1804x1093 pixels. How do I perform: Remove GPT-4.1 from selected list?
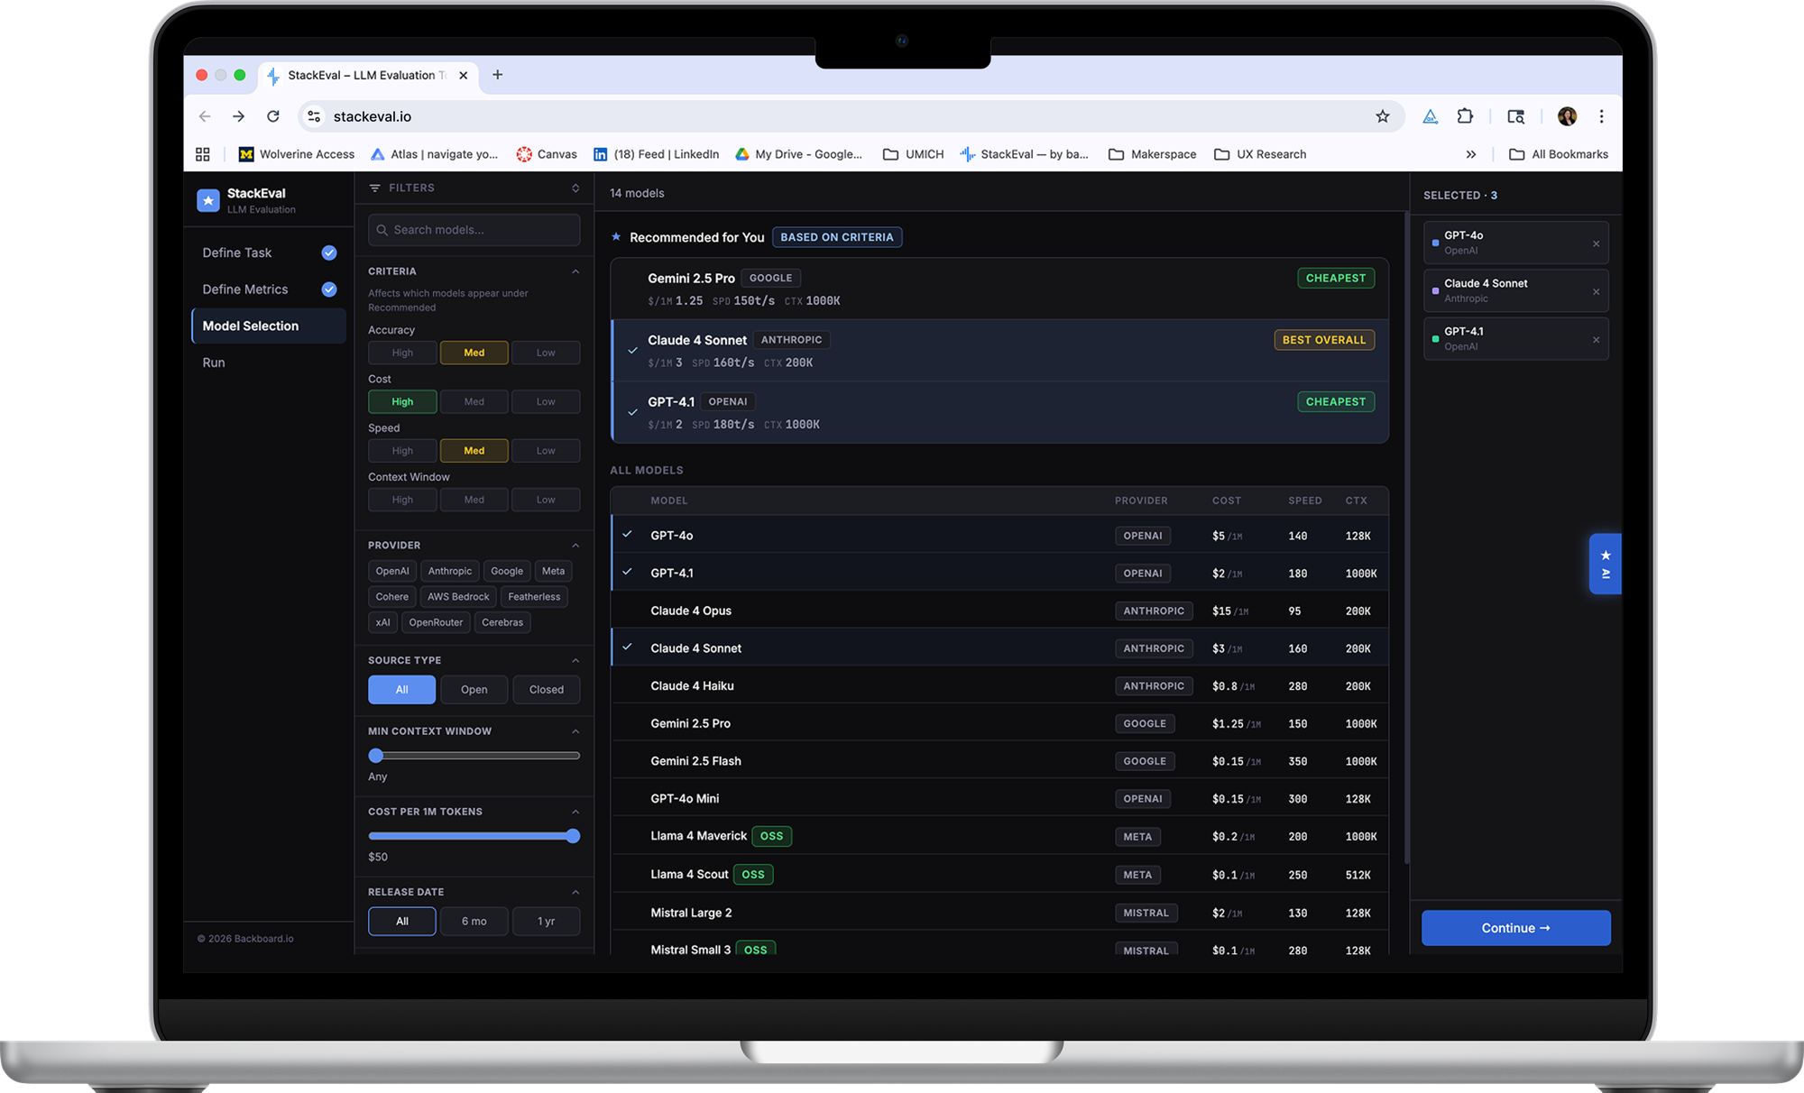coord(1597,340)
